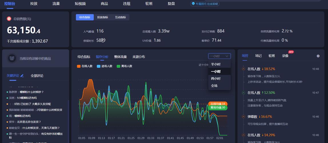Click the product placeholder icon on the left
This screenshot has width=328, height=143.
point(12,58)
